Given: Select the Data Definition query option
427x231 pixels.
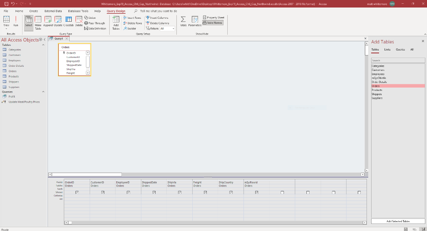Looking at the screenshot, I should coord(95,28).
